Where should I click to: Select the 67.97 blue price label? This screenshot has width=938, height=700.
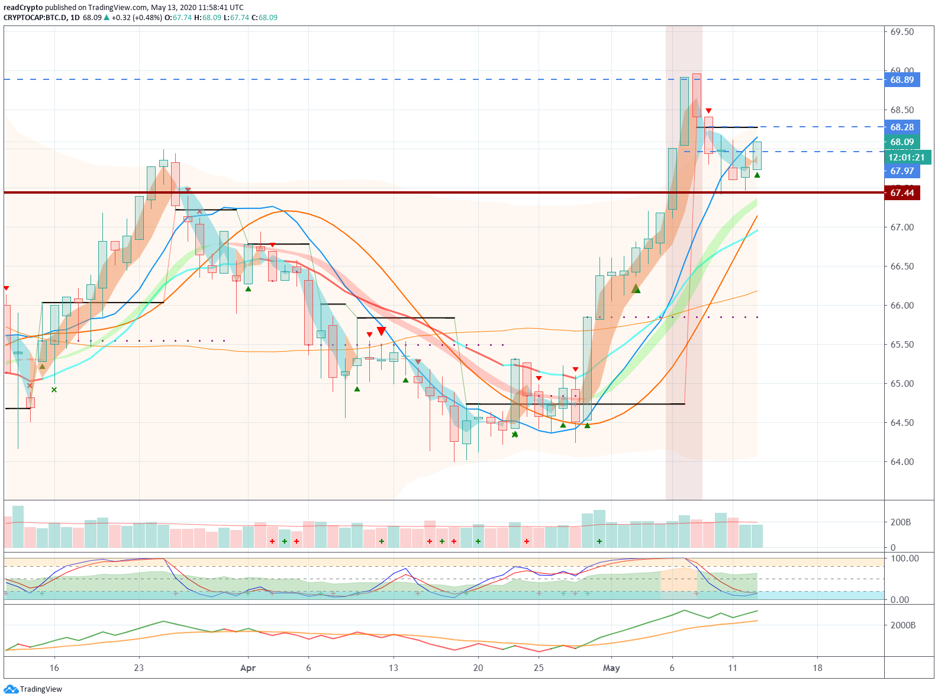tap(902, 171)
